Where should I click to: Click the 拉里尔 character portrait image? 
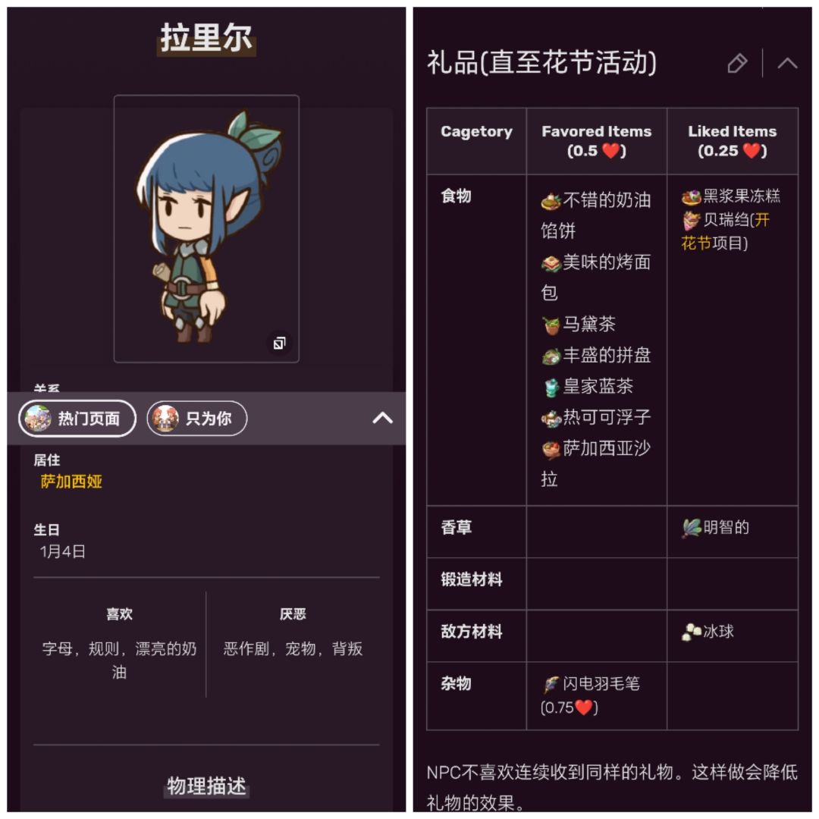(206, 228)
